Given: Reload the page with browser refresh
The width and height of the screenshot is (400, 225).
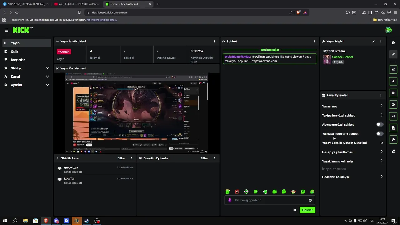Looking at the screenshot, I should [x=17, y=12].
